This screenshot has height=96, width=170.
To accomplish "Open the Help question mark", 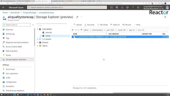I will (x=133, y=7).
